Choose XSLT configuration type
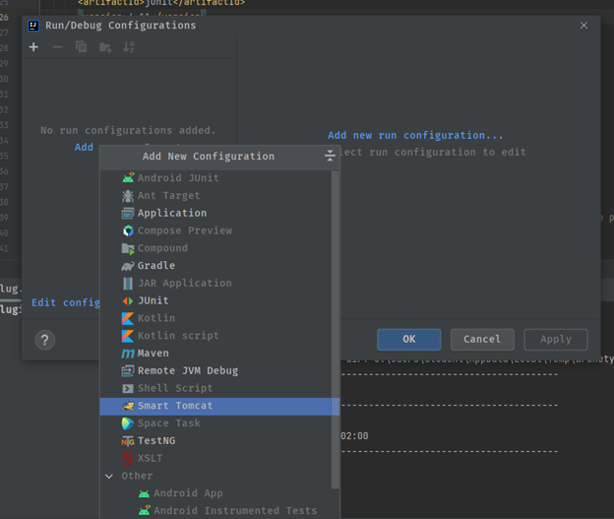The image size is (614, 519). tap(219, 458)
